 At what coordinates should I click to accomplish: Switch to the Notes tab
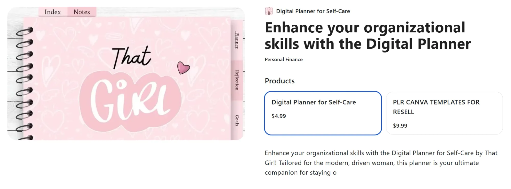(82, 12)
